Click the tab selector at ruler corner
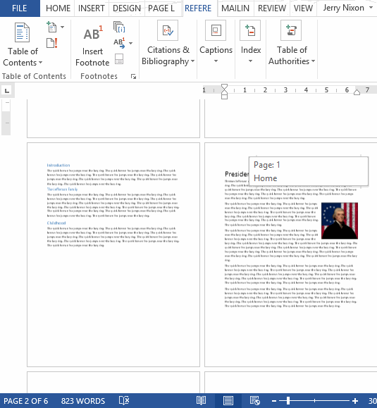This screenshot has height=408, width=377. [7, 91]
